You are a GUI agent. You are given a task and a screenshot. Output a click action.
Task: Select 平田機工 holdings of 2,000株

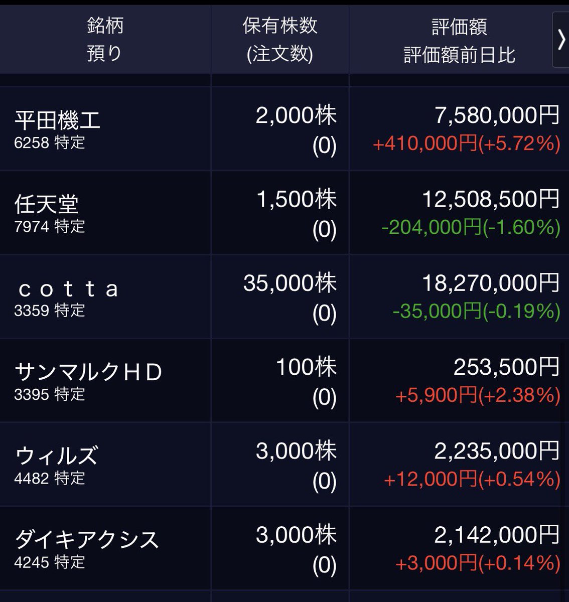click(296, 116)
